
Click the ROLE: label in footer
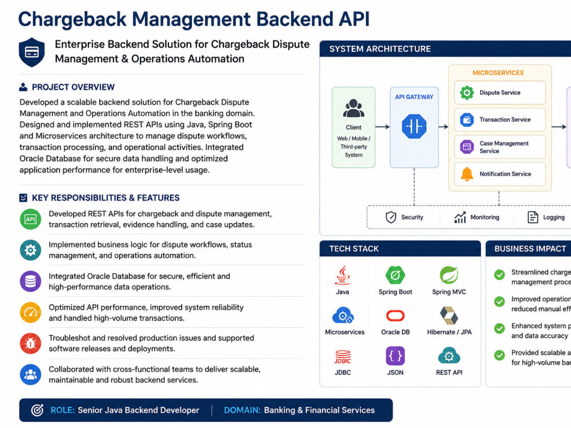62,410
